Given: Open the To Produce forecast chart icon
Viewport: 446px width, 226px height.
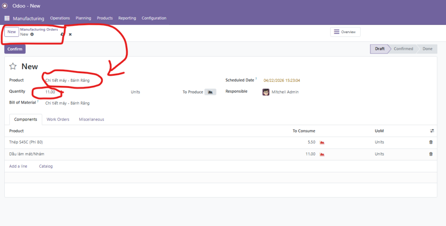Looking at the screenshot, I should point(210,92).
